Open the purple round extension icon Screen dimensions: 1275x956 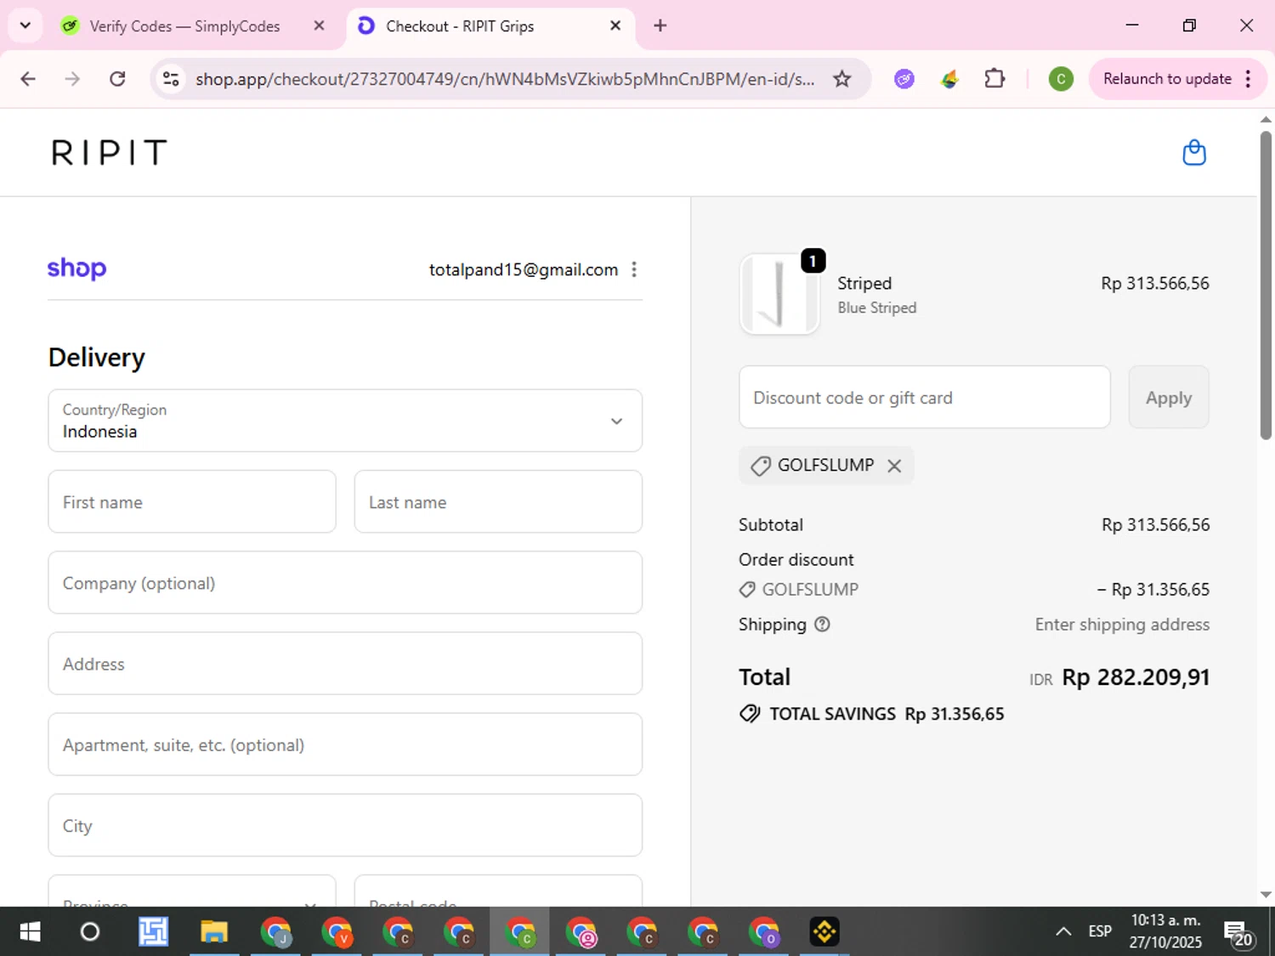[x=904, y=79]
